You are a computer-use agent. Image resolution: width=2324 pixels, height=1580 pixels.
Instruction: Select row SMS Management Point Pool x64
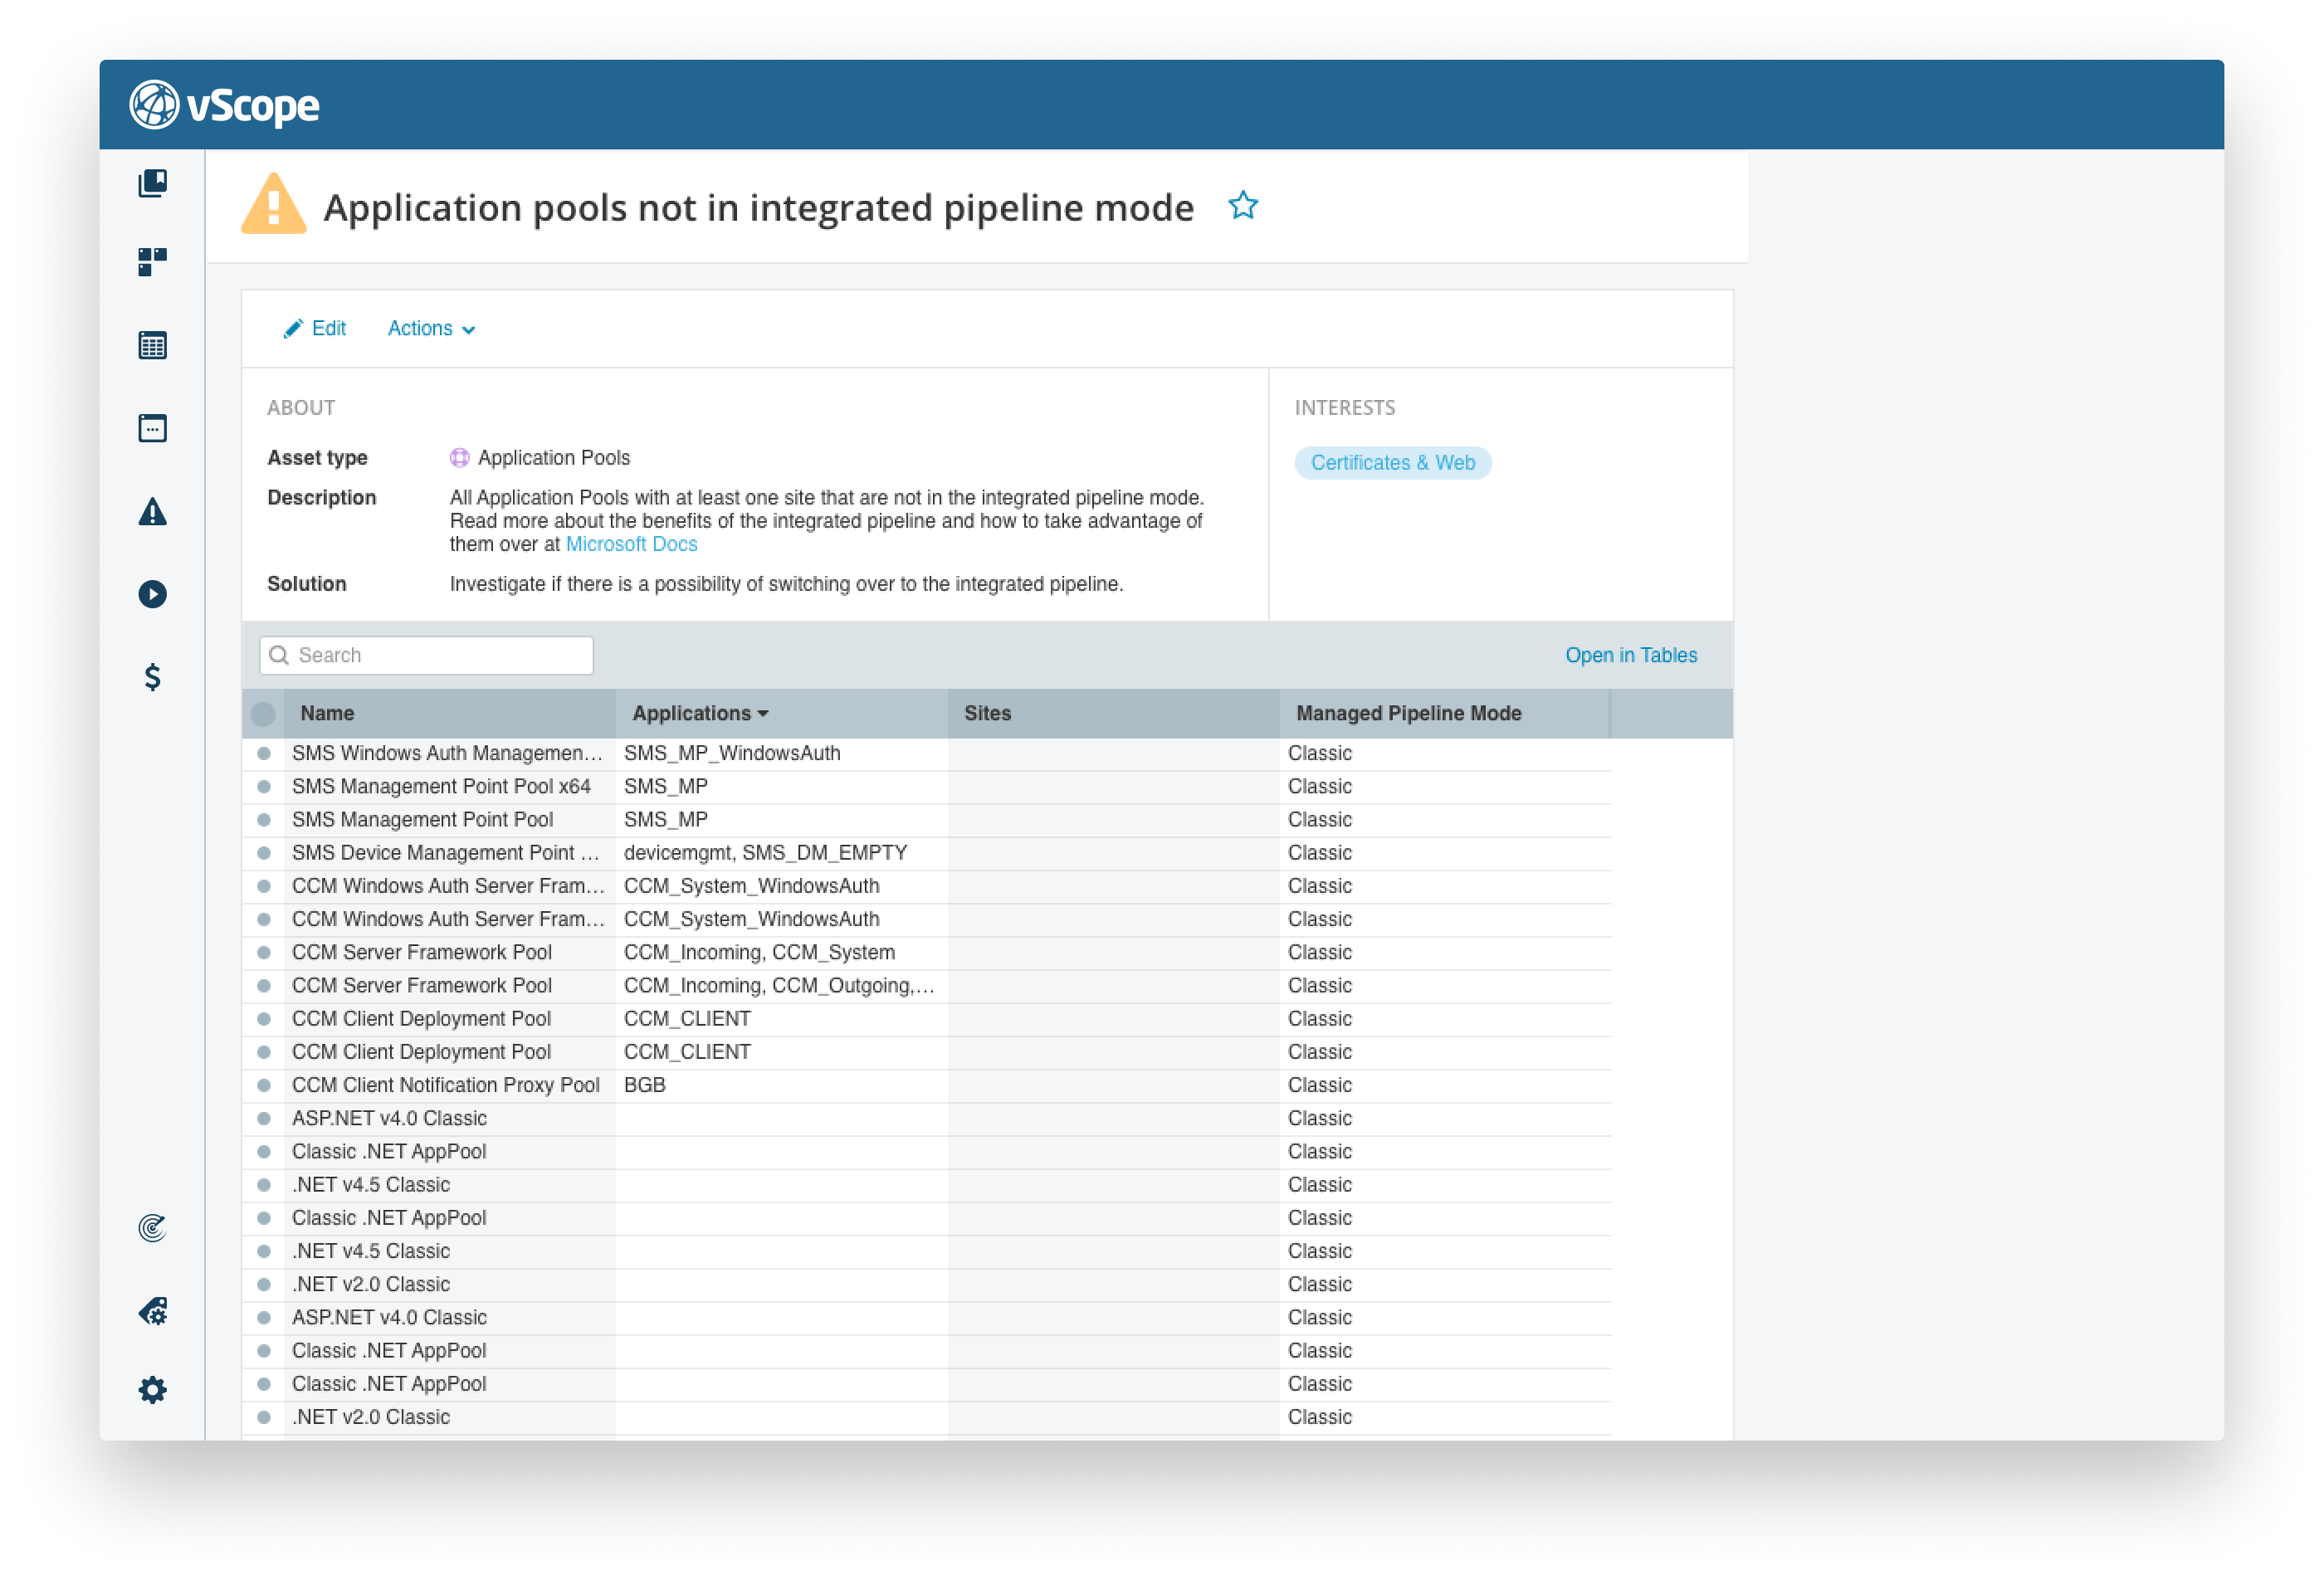263,786
